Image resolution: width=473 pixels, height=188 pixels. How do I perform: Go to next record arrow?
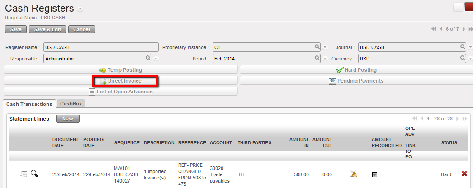(464, 29)
